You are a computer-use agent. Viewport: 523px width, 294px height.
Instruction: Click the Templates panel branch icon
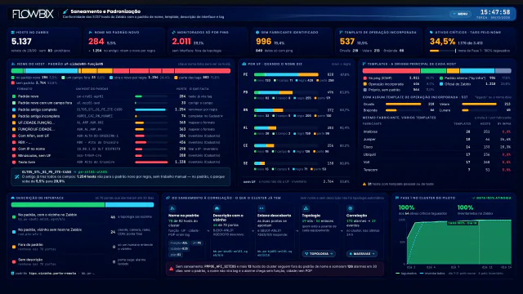pyautogui.click(x=364, y=64)
